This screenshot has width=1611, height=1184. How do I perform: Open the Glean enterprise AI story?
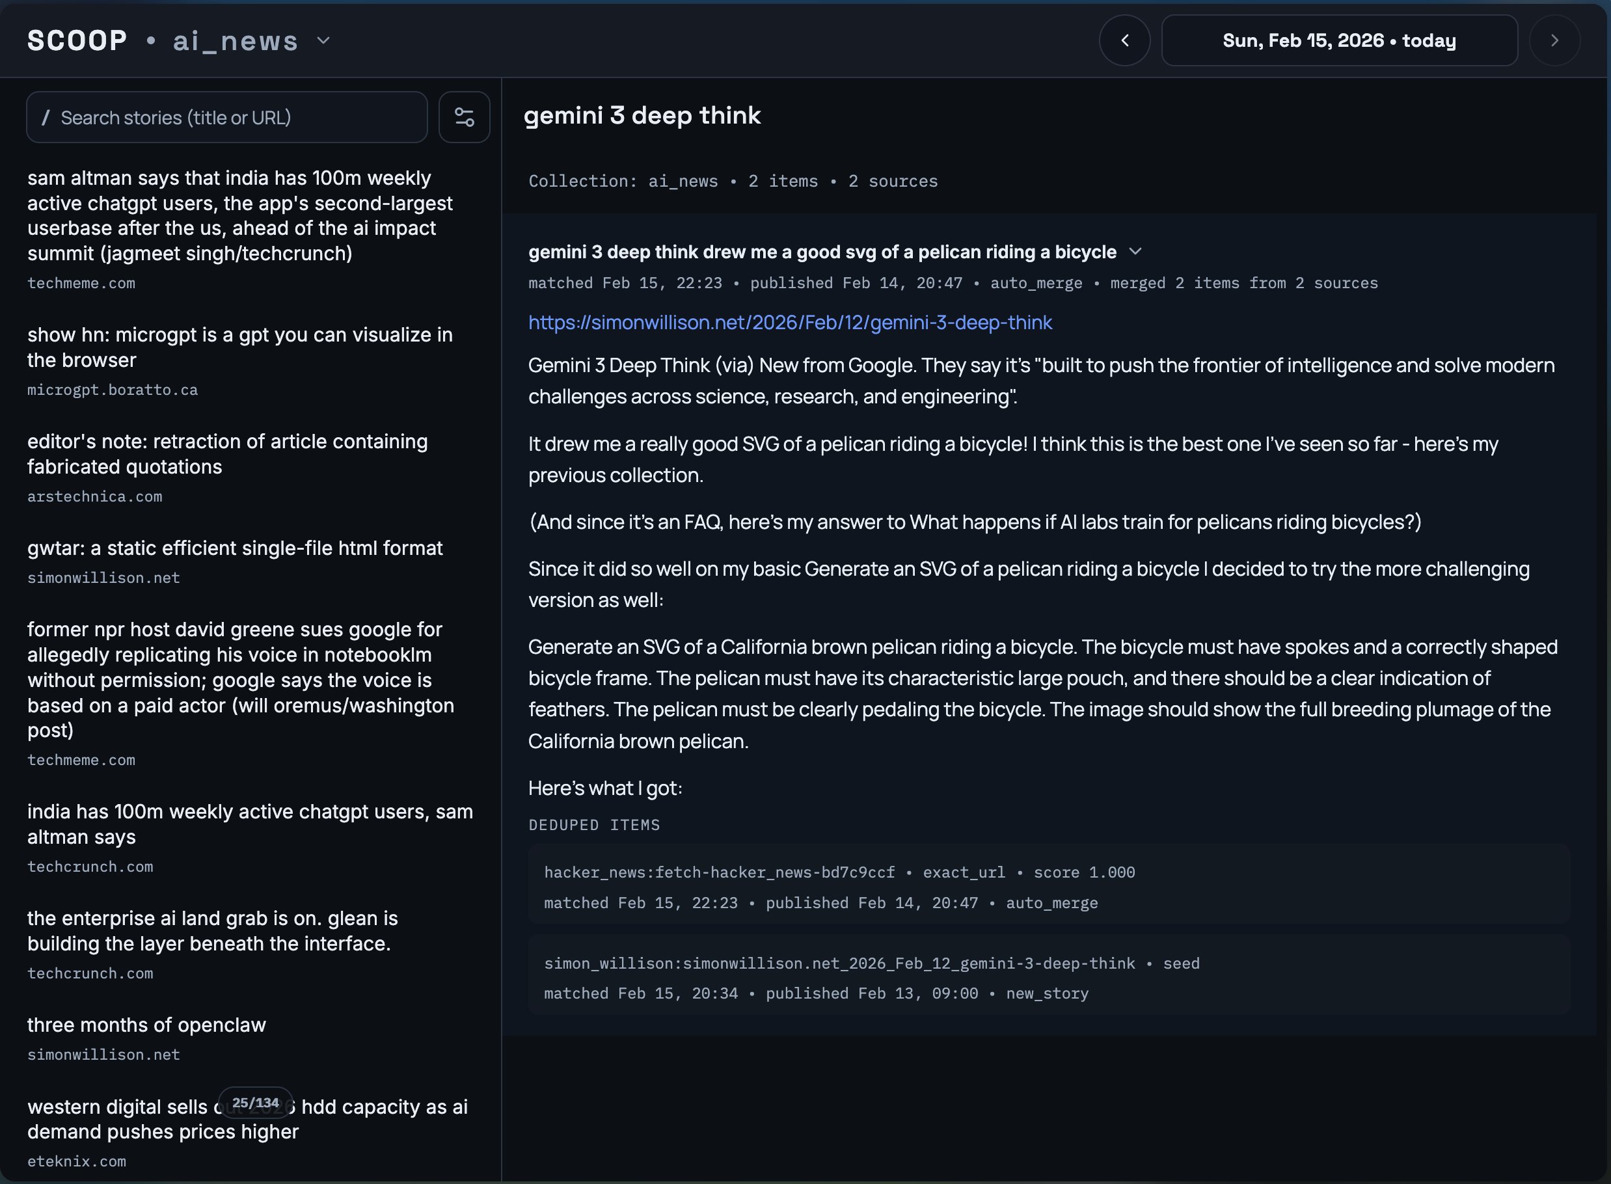pyautogui.click(x=212, y=930)
